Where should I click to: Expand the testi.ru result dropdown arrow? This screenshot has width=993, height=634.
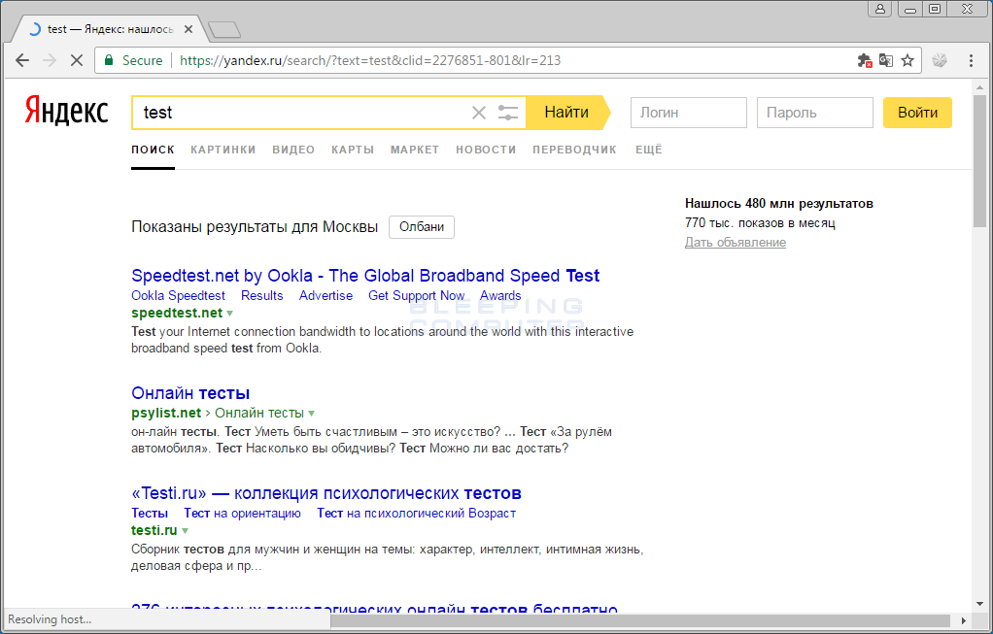pos(185,531)
